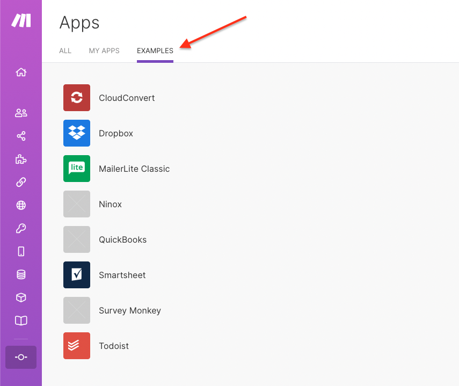Open the Smartsheet app name
This screenshot has height=386, width=459.
point(122,275)
